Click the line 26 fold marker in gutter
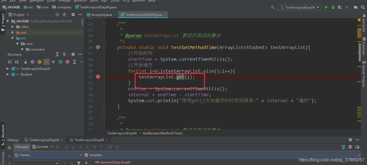Viewport: 367px width, 165px height. click(105, 47)
